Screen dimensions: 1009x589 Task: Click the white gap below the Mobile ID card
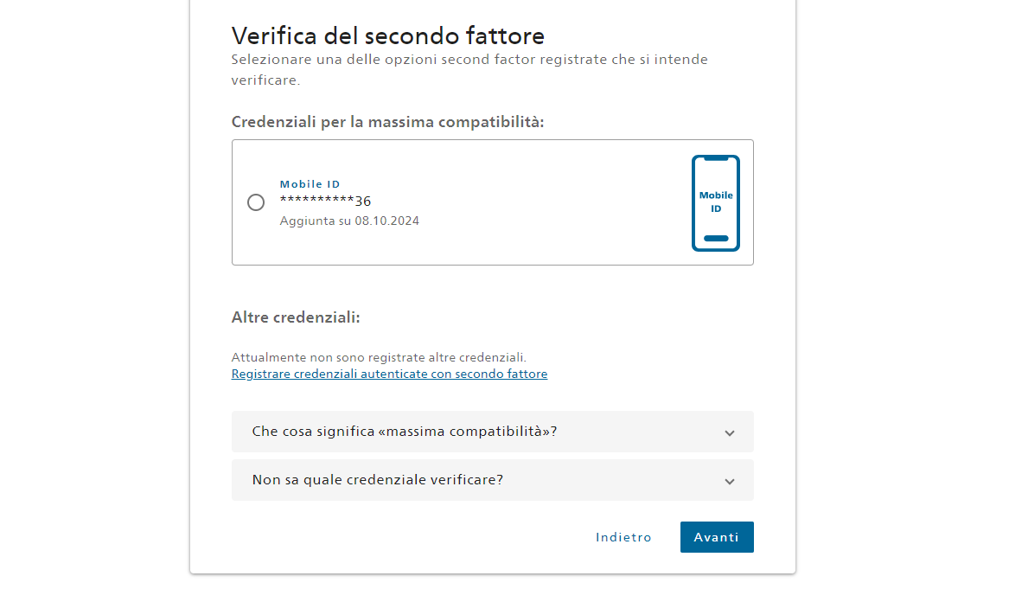tap(493, 285)
